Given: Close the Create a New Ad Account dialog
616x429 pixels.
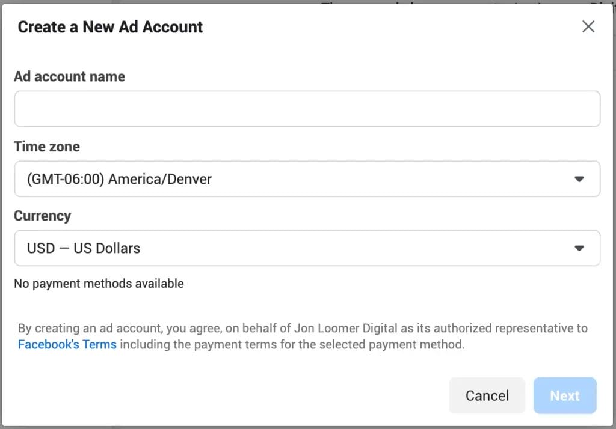Looking at the screenshot, I should (x=588, y=26).
